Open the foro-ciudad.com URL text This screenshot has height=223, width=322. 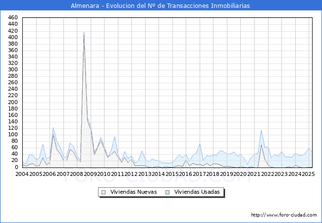(x=284, y=215)
